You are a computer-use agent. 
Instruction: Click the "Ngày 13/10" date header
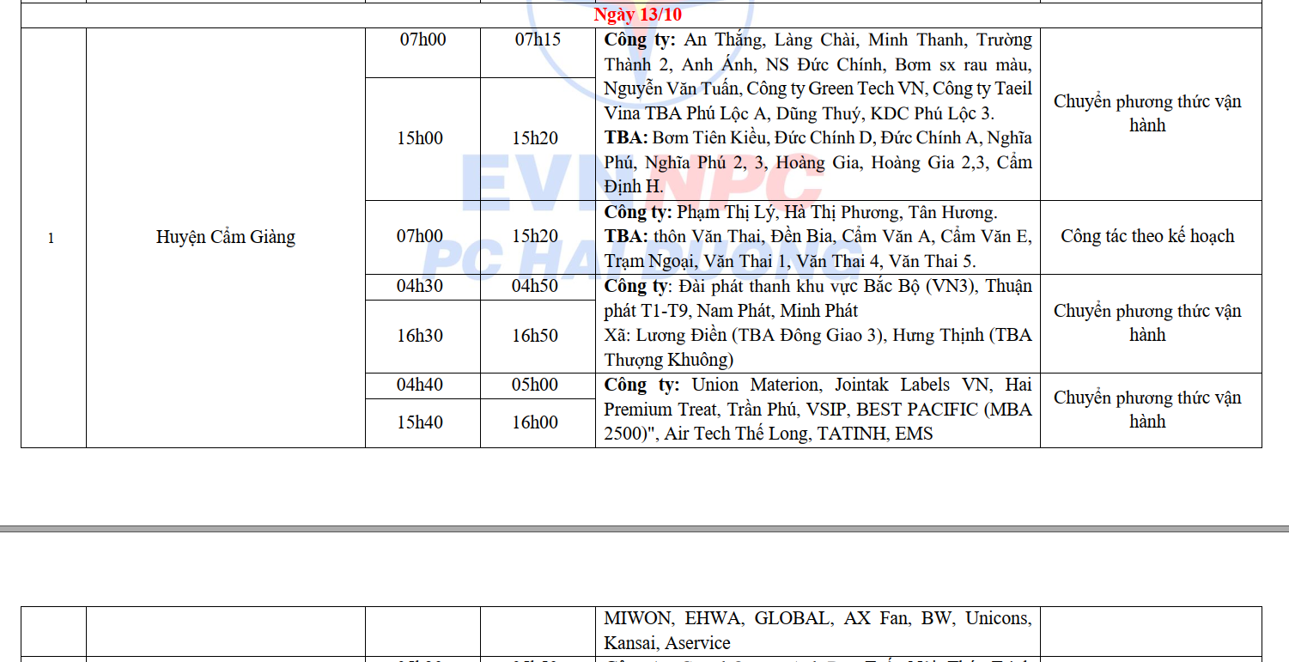637,15
